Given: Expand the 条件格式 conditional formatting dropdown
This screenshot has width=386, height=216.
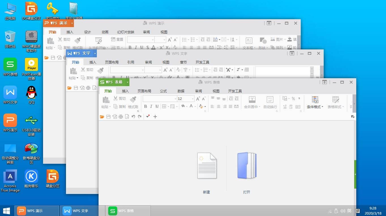Looking at the screenshot, I should 315,107.
